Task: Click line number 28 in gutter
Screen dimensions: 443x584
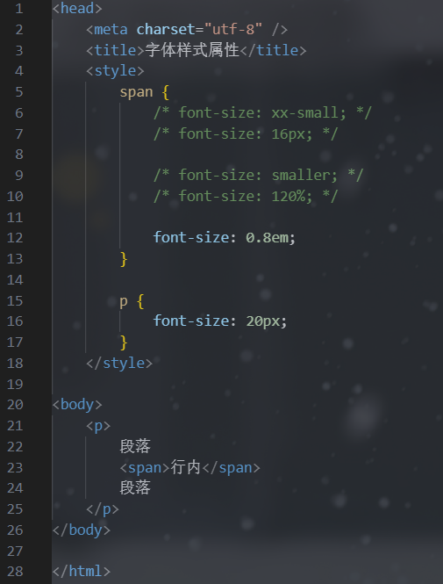Action: [x=15, y=572]
